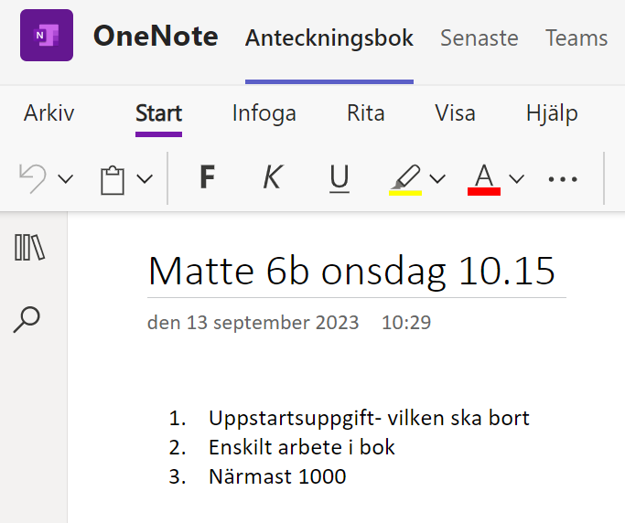Open the more options ellipsis menu
Viewport: 625px width, 523px height.
(563, 179)
